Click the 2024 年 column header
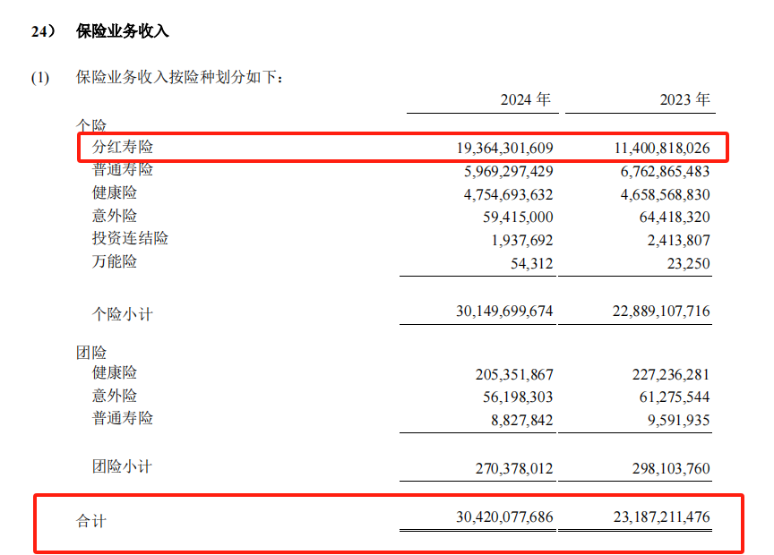This screenshot has width=774, height=555. click(x=526, y=99)
